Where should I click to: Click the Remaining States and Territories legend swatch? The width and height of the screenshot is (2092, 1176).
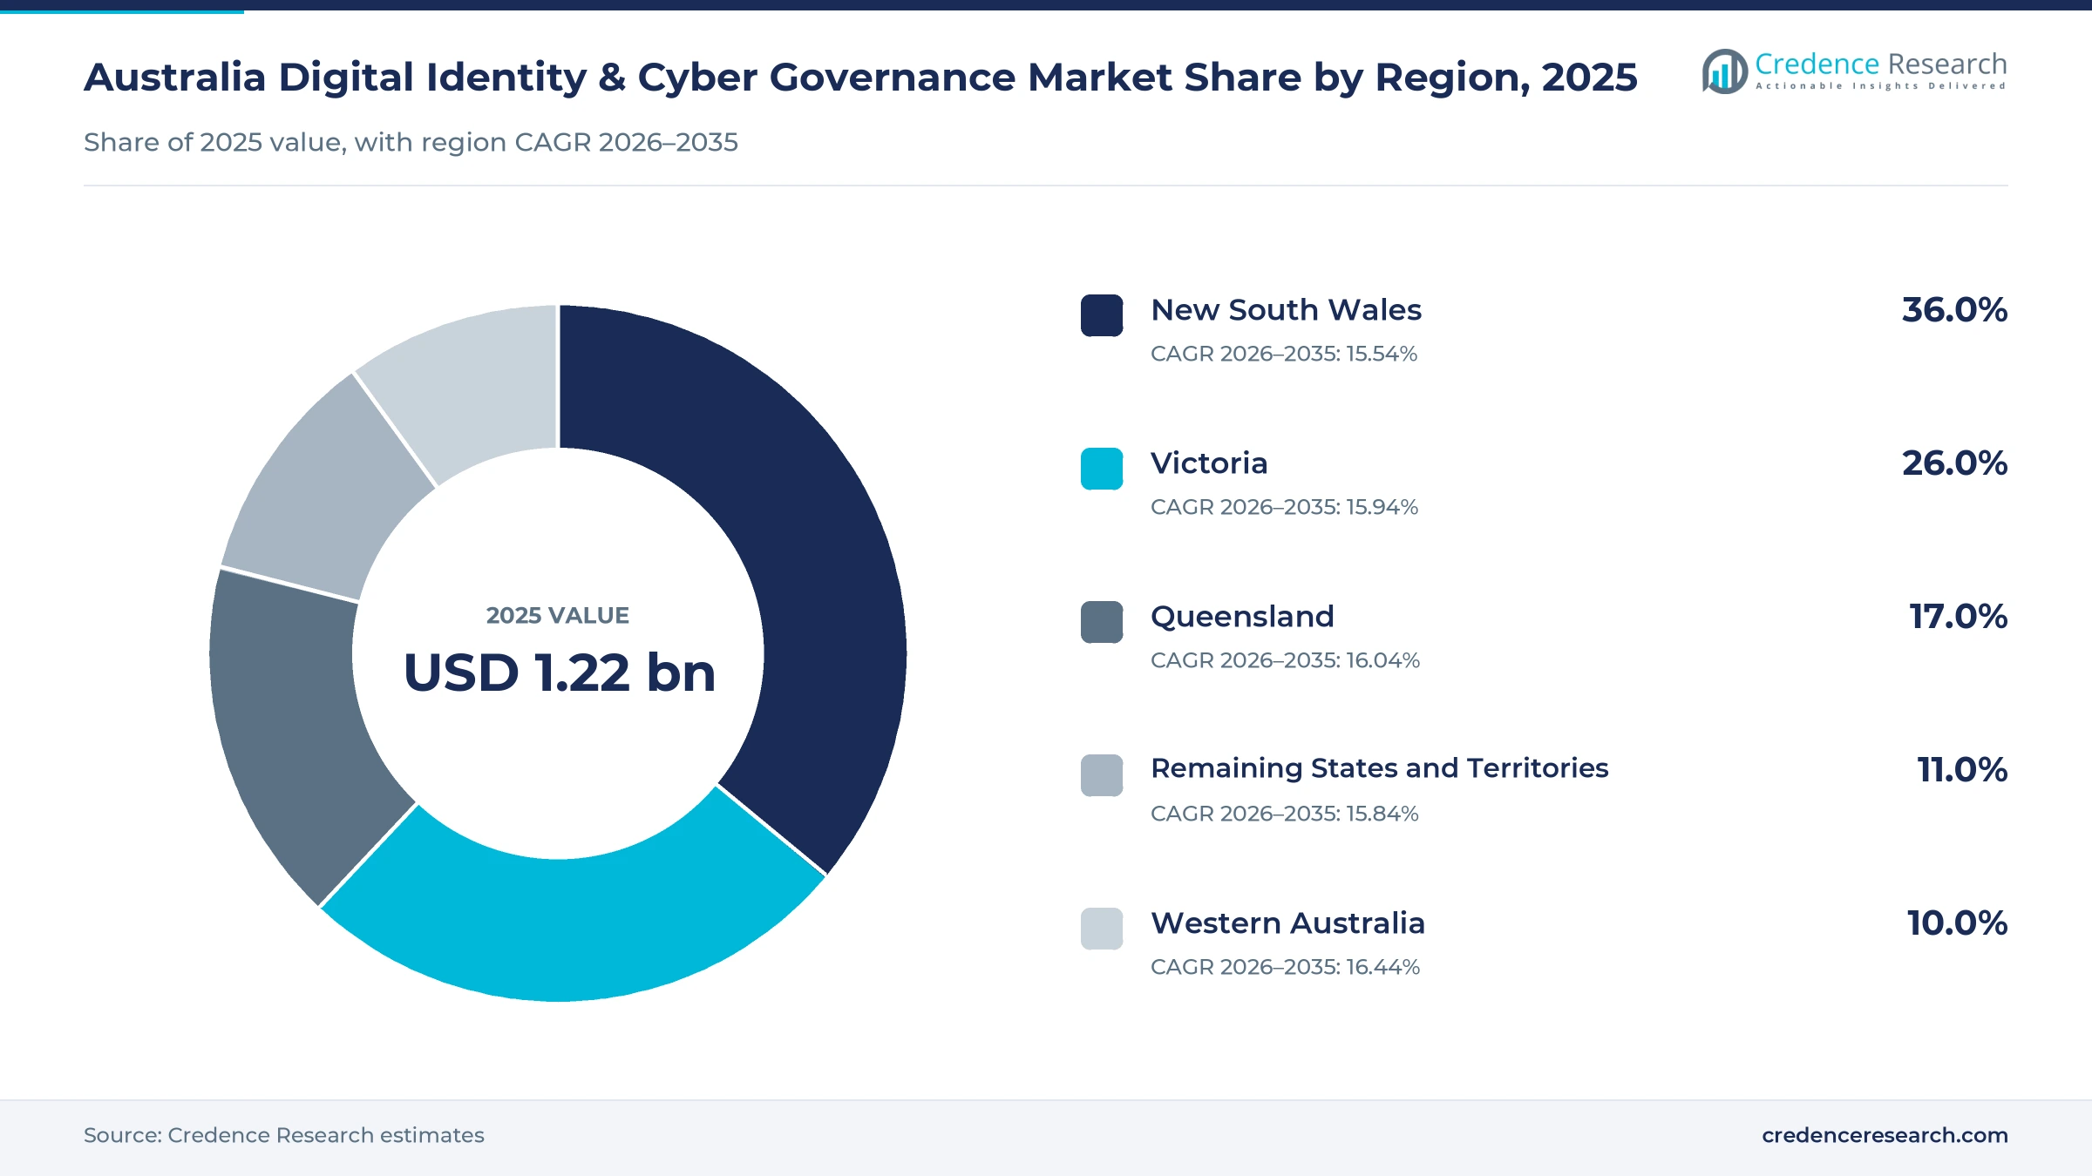pos(1102,775)
